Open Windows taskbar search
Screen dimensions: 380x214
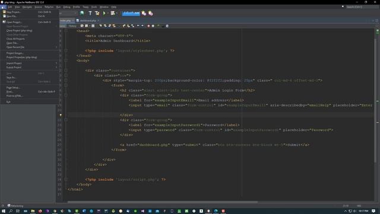click(x=11, y=211)
